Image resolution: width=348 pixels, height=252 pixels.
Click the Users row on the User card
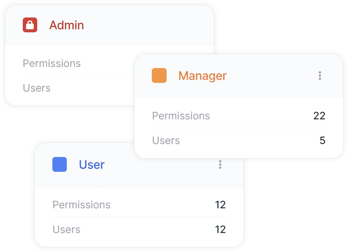(x=66, y=230)
